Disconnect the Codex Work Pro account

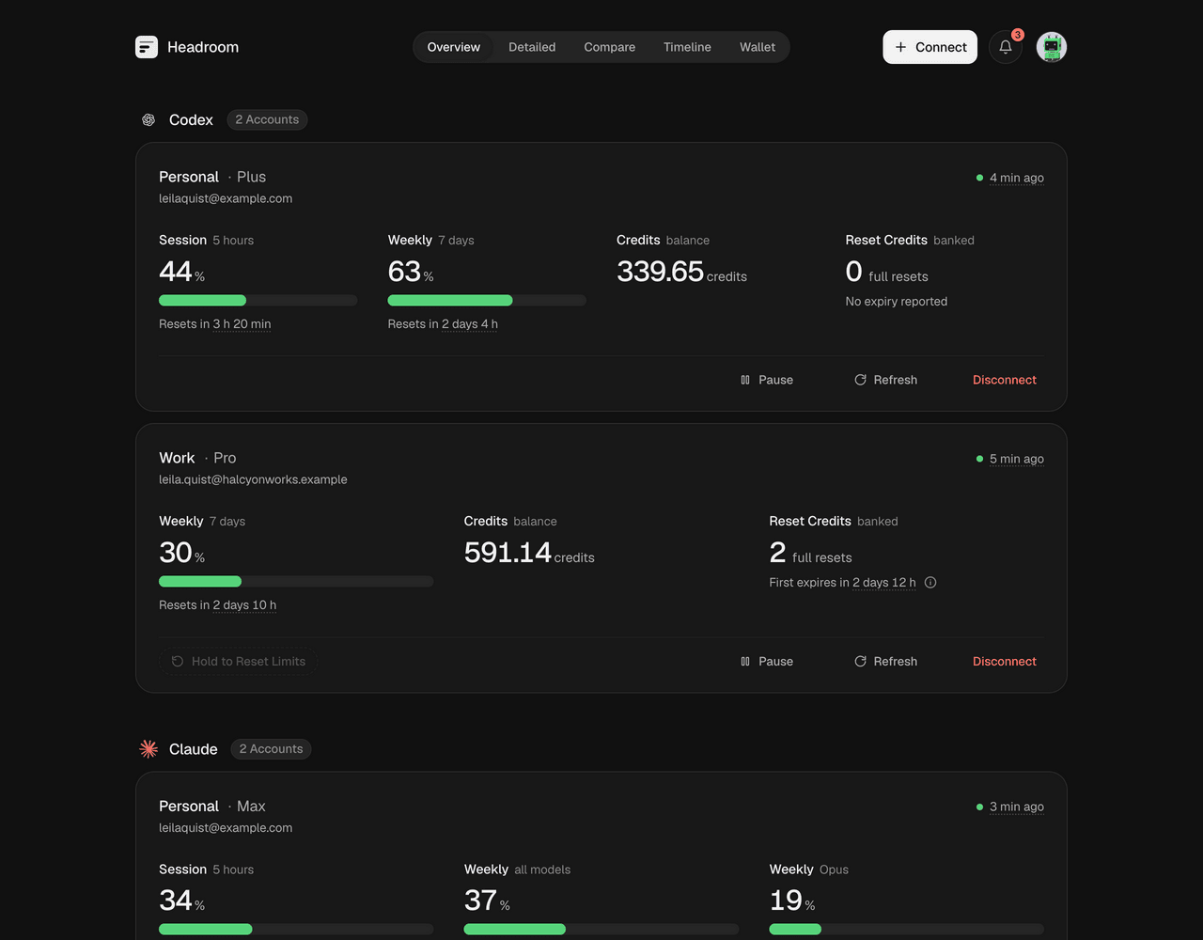click(1005, 662)
